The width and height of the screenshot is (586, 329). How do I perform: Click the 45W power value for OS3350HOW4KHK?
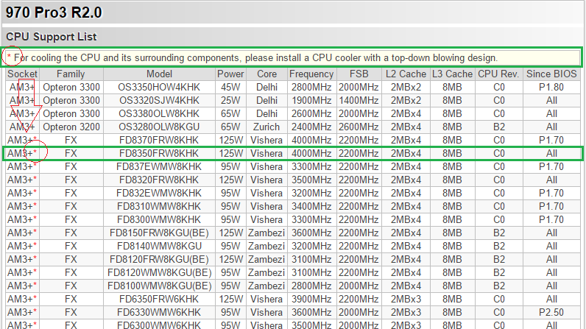point(230,87)
